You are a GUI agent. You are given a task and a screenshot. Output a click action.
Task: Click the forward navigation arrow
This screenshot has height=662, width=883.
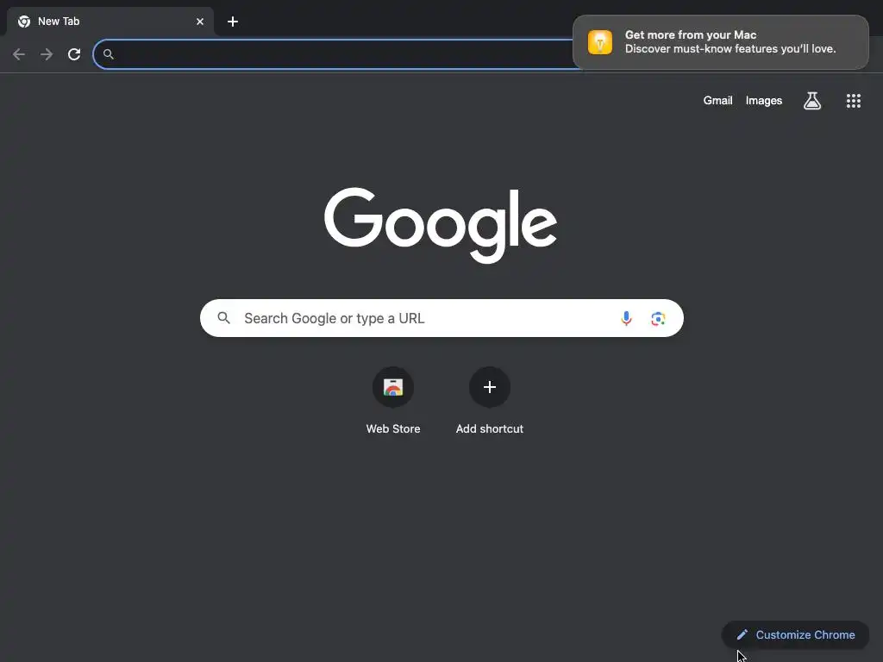47,54
